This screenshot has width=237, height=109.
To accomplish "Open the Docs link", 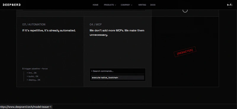I will [153, 5].
